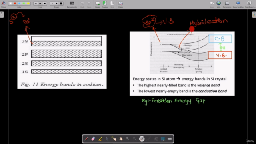This screenshot has width=256, height=144.
Task: Open the Backgrounds picker
Action: [x=72, y=4]
